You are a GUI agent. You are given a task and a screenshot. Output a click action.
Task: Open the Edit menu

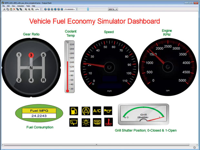8,6
